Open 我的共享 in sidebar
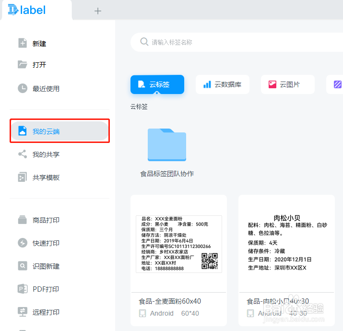The image size is (343, 331). (46, 154)
